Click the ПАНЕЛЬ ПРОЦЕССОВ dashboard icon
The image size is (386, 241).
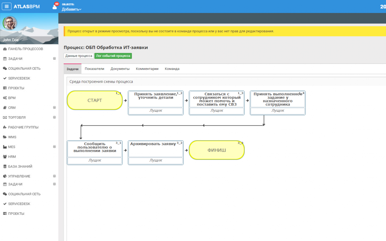pos(5,49)
